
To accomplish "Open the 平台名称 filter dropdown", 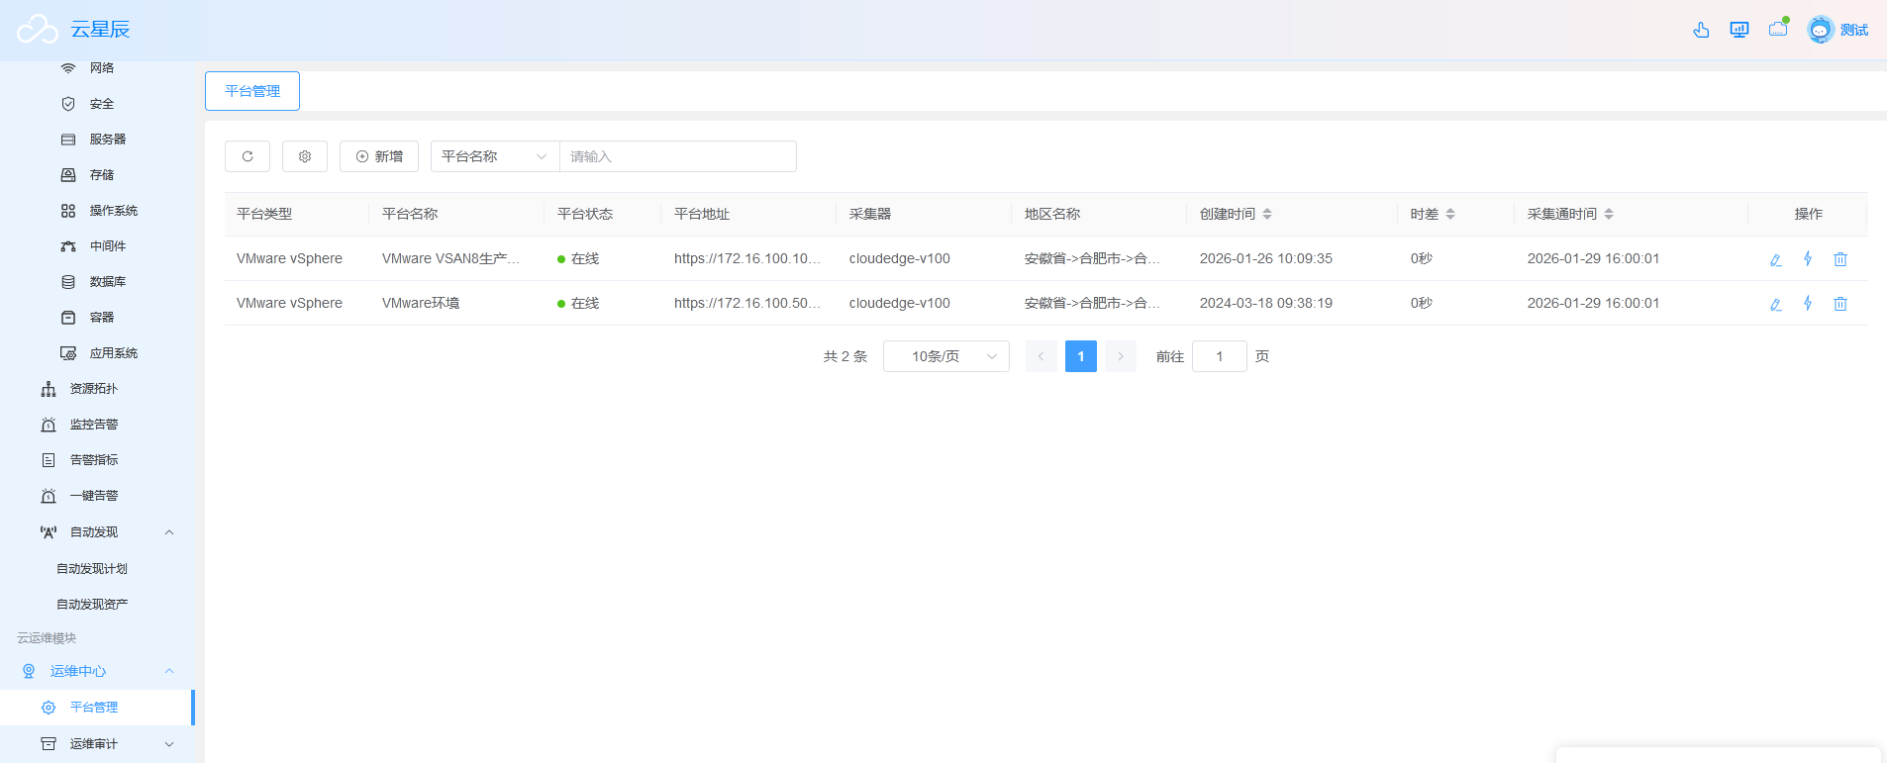I will click(495, 156).
